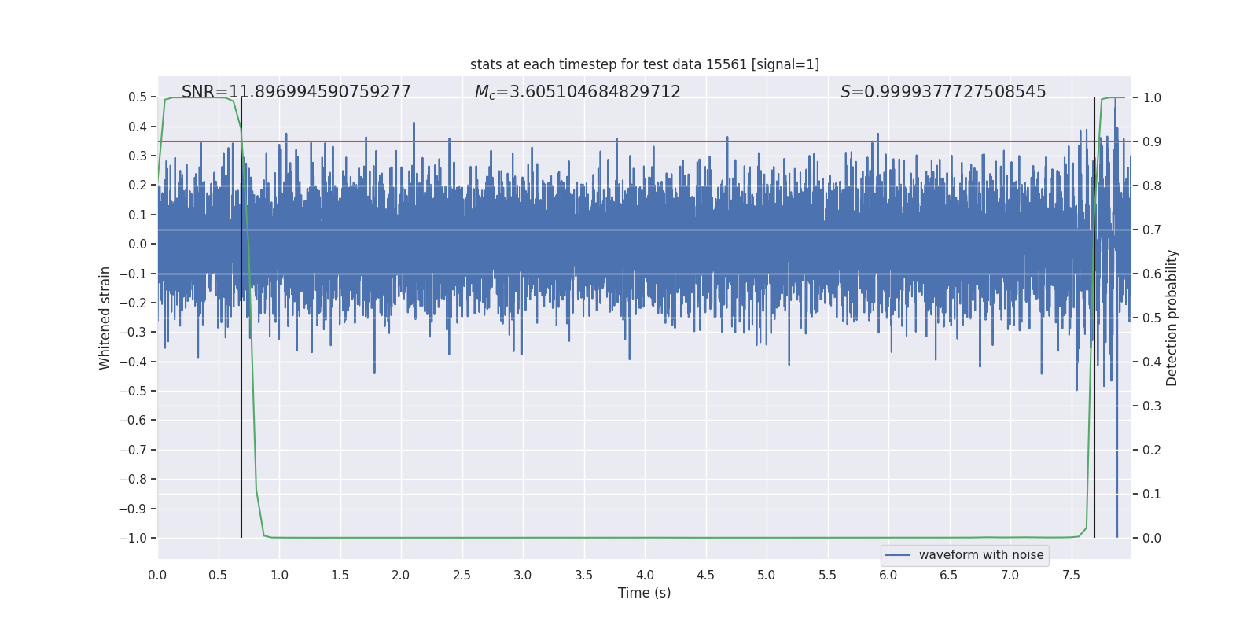Click the 'Time (s)' x-axis label
The image size is (1258, 629).
tap(645, 593)
